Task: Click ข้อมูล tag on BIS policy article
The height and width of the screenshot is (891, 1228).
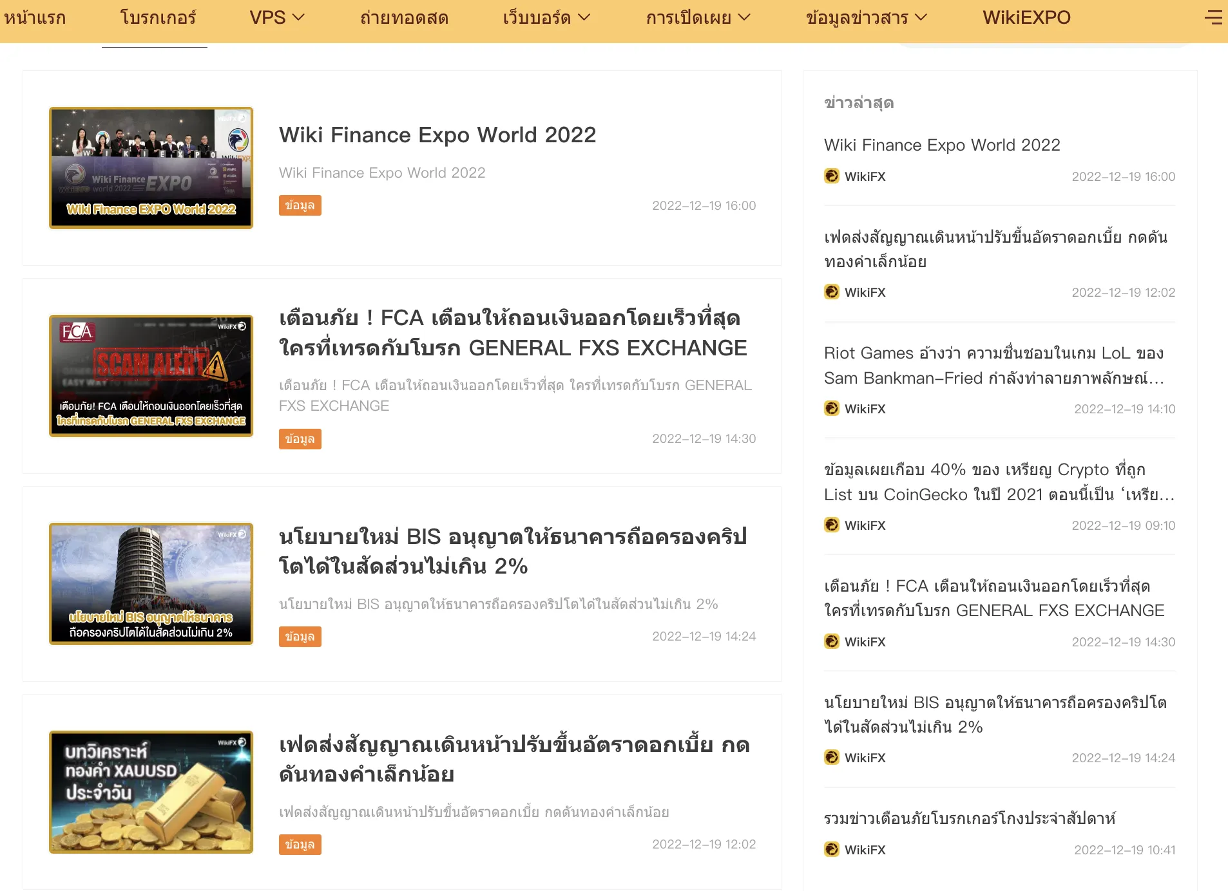Action: click(300, 636)
